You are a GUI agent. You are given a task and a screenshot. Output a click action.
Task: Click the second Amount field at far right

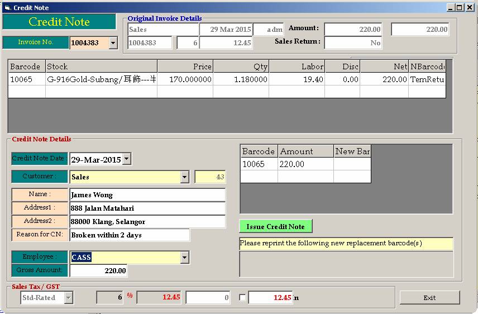click(x=420, y=30)
